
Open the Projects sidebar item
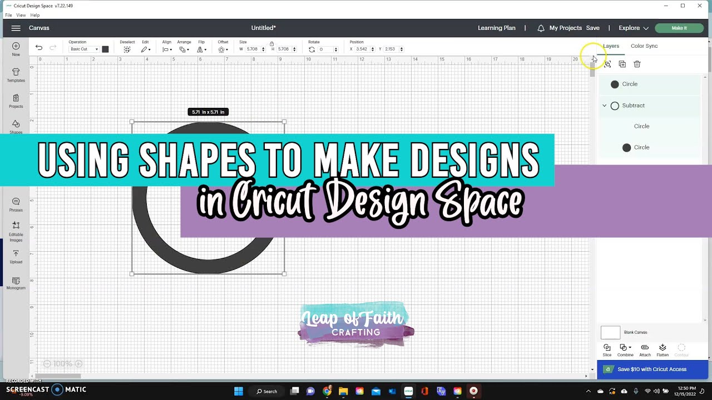click(16, 101)
